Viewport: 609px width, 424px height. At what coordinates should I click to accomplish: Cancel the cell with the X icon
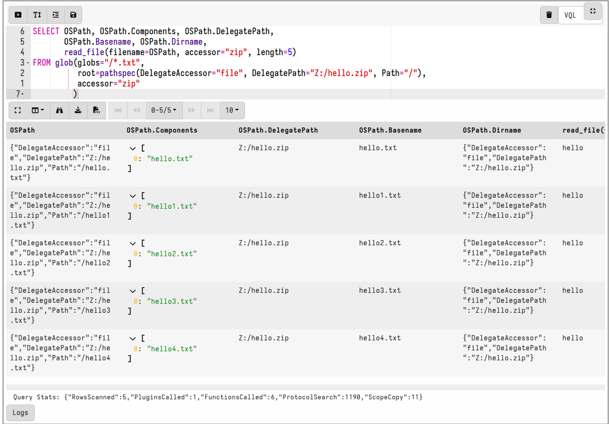pyautogui.click(x=18, y=15)
